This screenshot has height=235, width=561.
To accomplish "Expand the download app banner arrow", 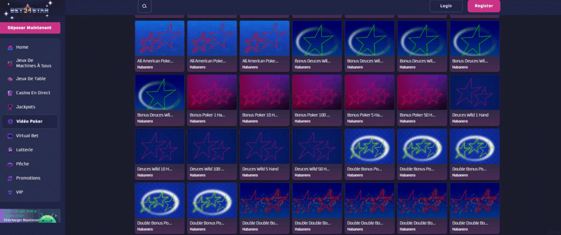I will (56, 216).
